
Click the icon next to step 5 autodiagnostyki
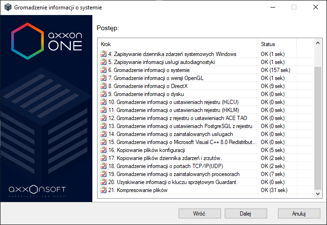(x=103, y=62)
